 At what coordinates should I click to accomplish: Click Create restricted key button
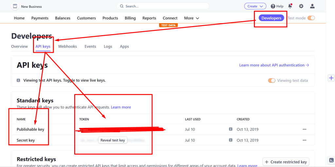(x=286, y=162)
